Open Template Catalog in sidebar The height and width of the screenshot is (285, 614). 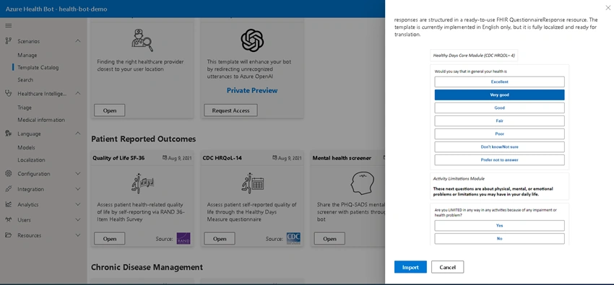tap(38, 67)
